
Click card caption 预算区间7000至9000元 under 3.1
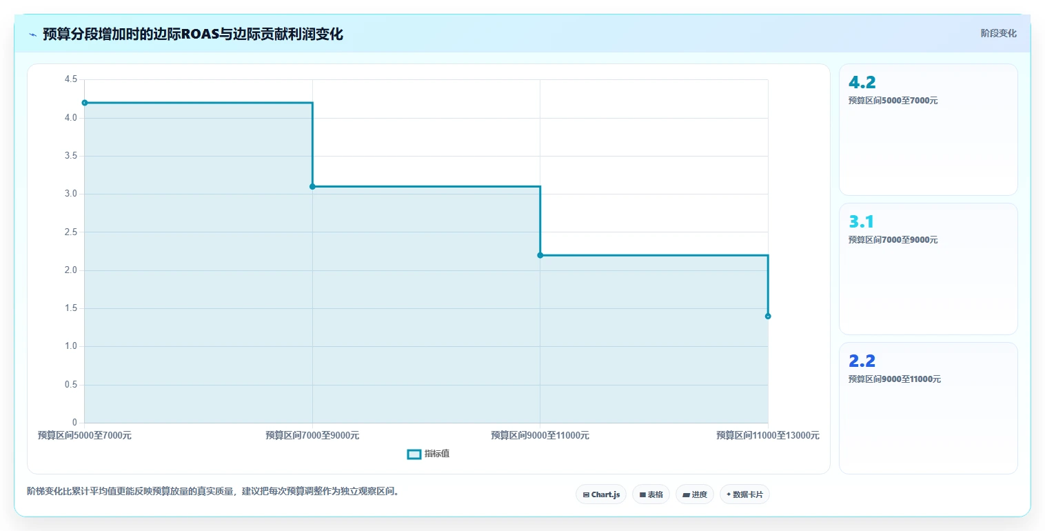tap(893, 240)
